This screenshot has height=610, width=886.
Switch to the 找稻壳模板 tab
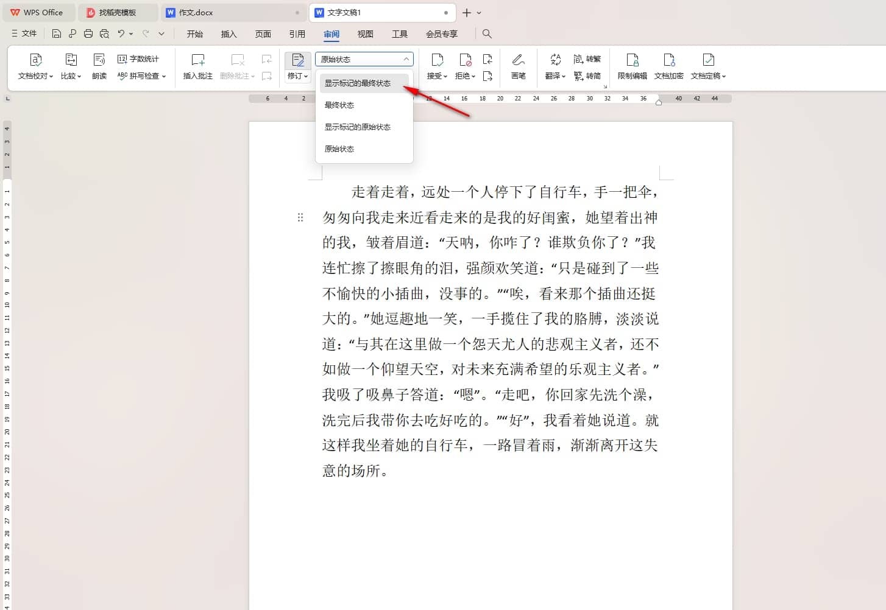click(x=118, y=12)
